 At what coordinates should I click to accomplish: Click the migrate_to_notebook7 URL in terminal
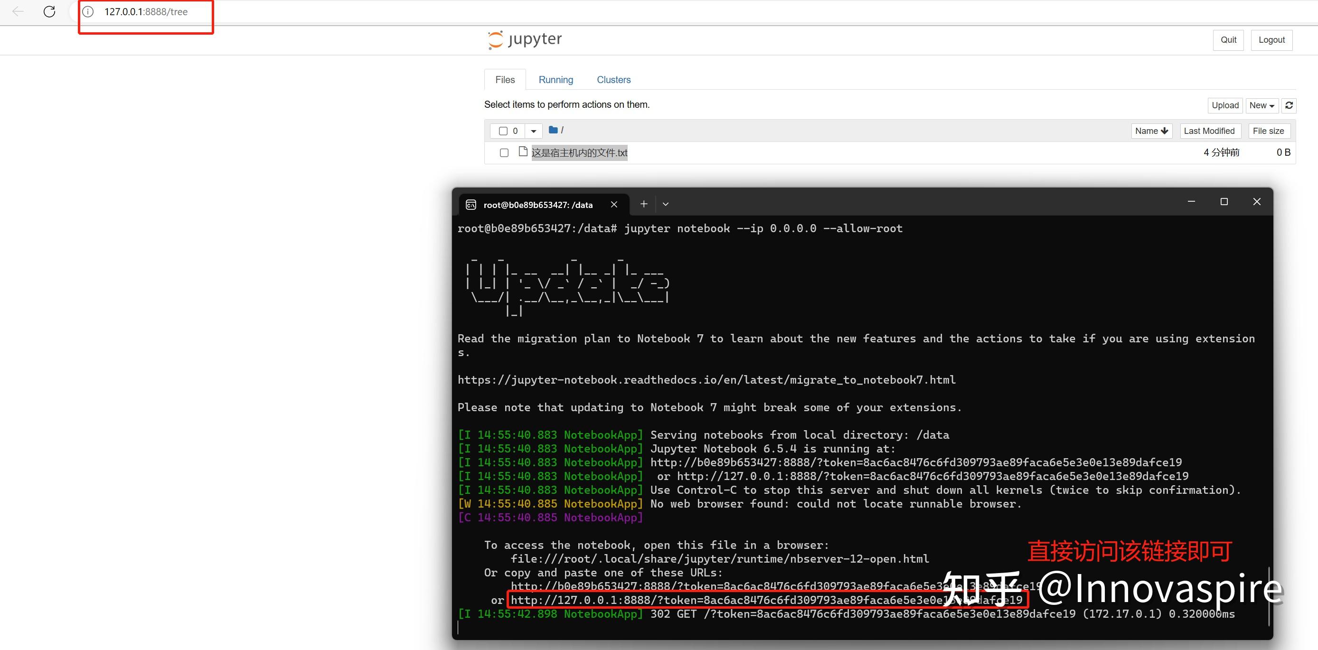click(706, 380)
